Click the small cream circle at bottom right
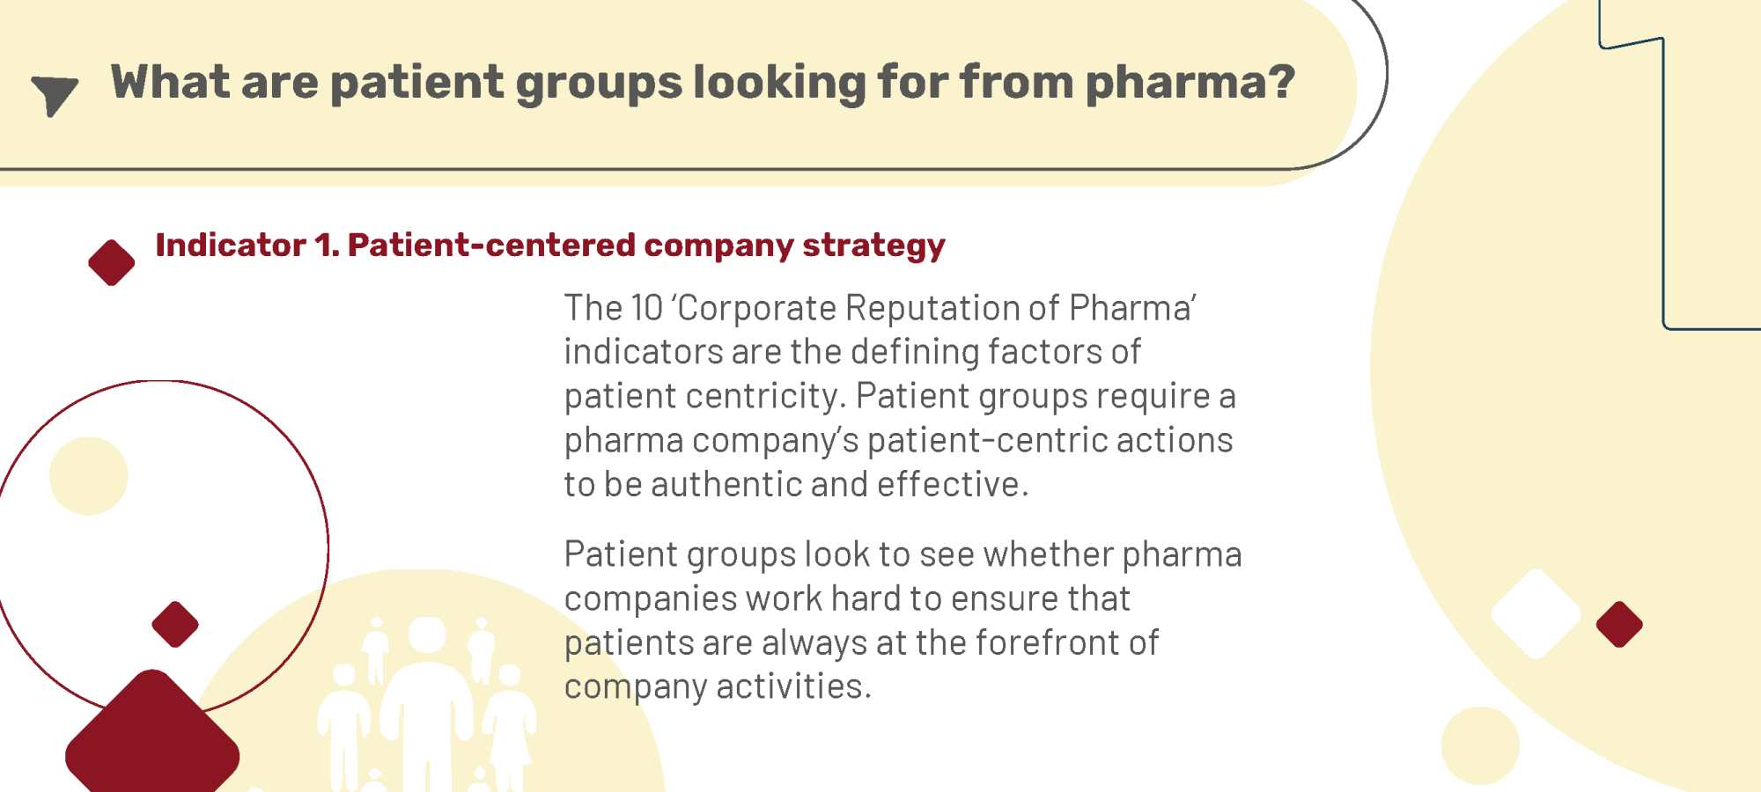 (x=1480, y=745)
